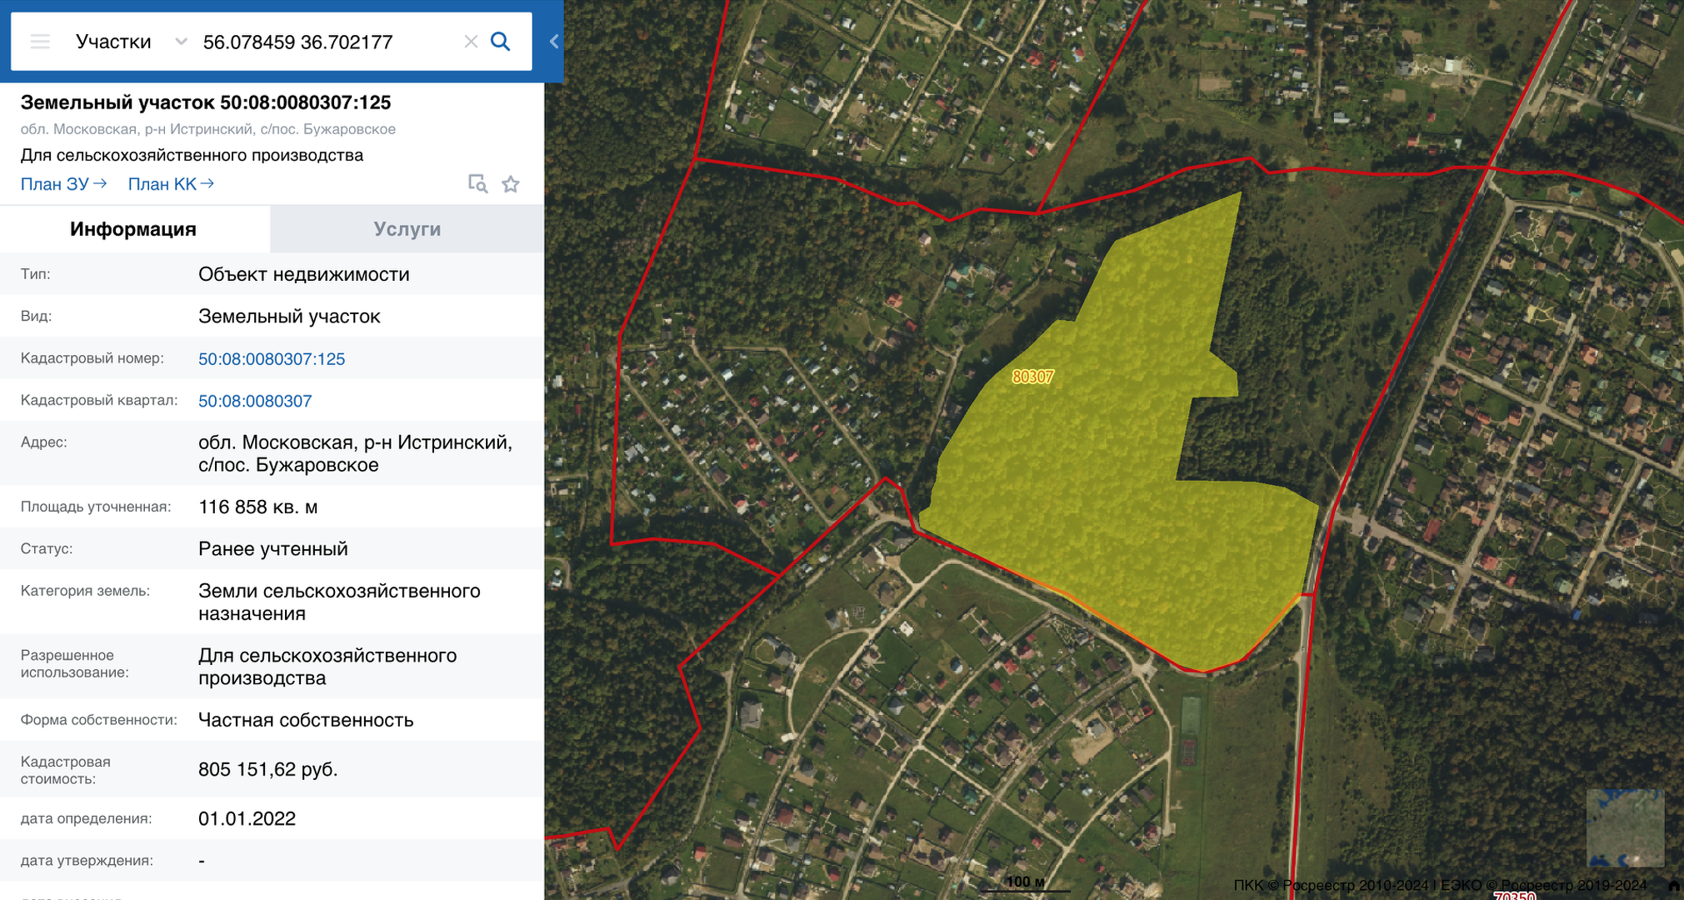Click the 80307 label on map

click(x=1032, y=377)
